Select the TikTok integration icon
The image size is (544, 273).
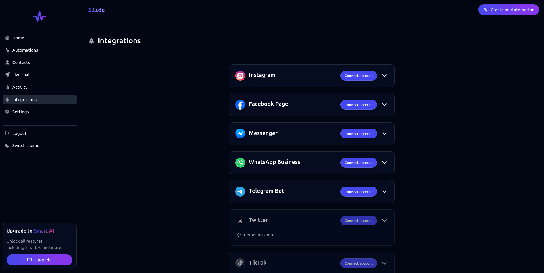coord(240,263)
